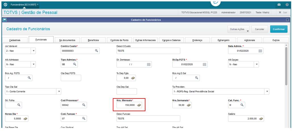Click the Salário field showing 2.000,00
Image resolution: width=292 pixels, height=131 pixels.
(x=246, y=119)
